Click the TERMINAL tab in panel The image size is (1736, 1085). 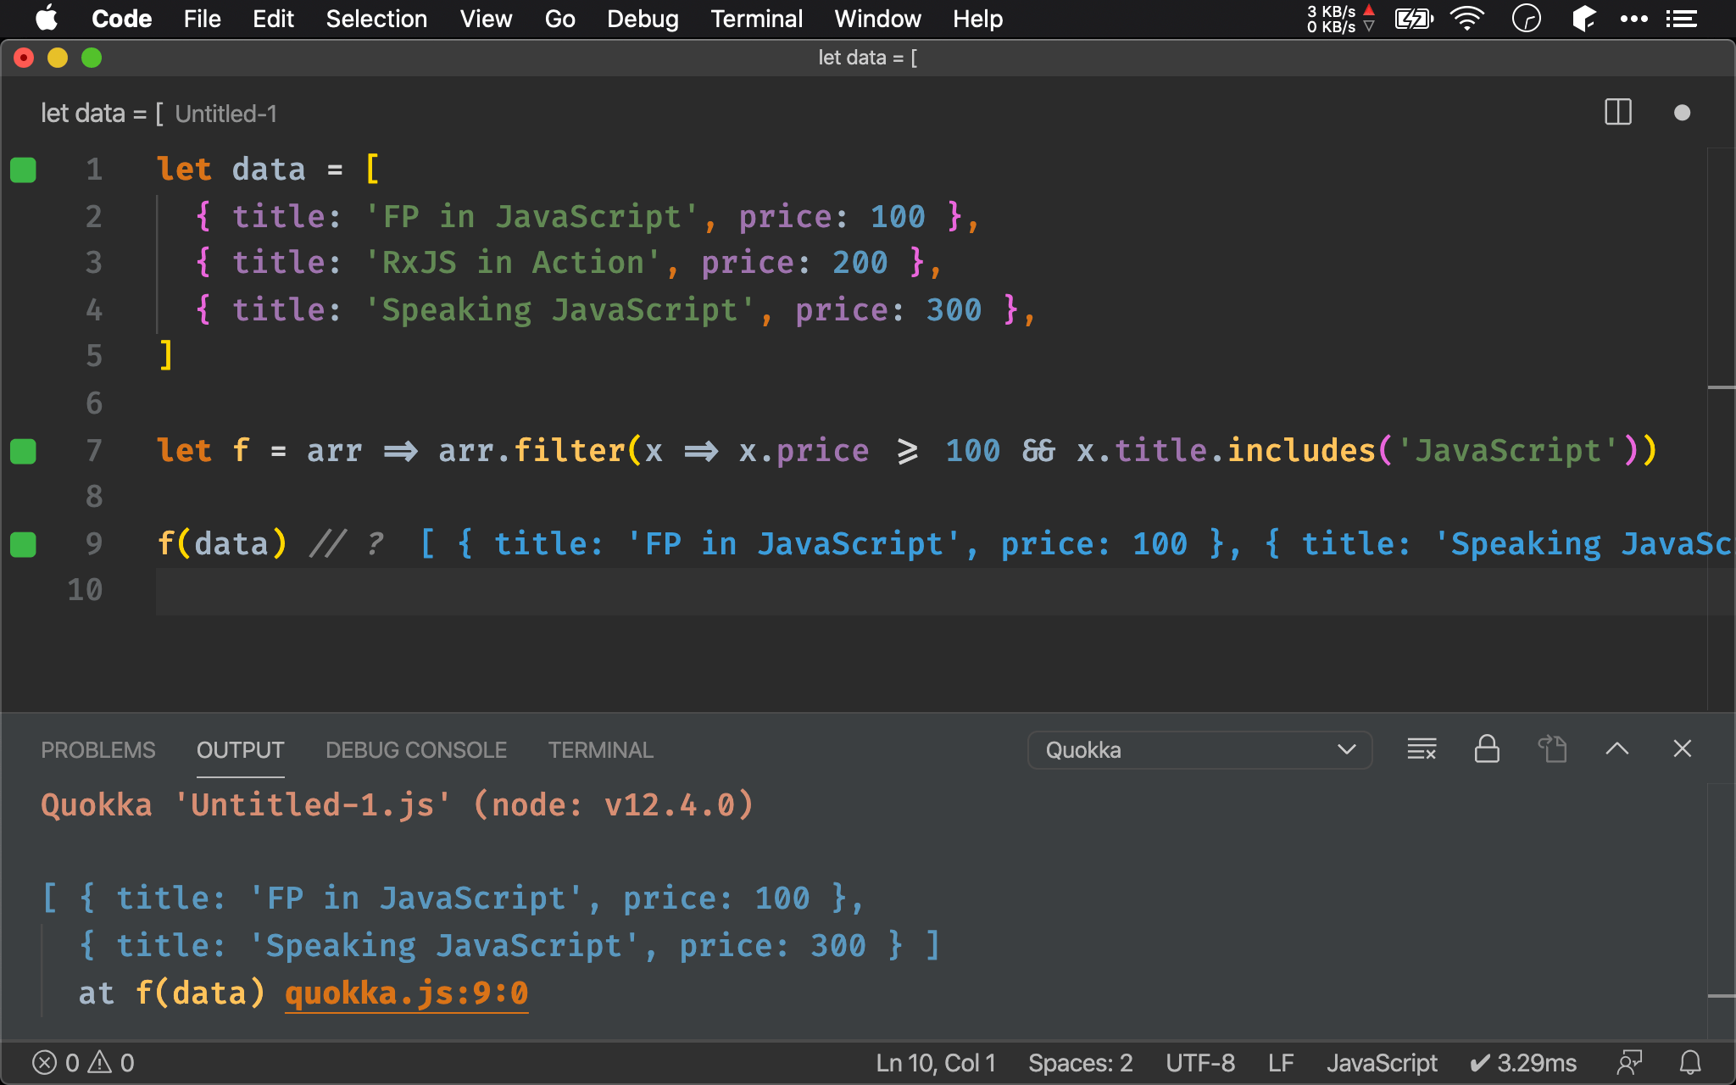(x=598, y=750)
